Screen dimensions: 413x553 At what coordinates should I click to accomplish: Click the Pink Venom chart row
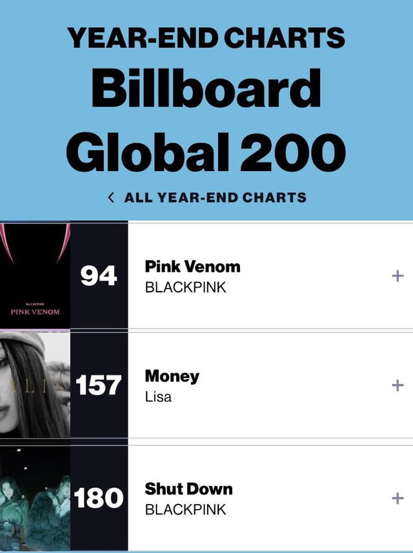[258, 274]
